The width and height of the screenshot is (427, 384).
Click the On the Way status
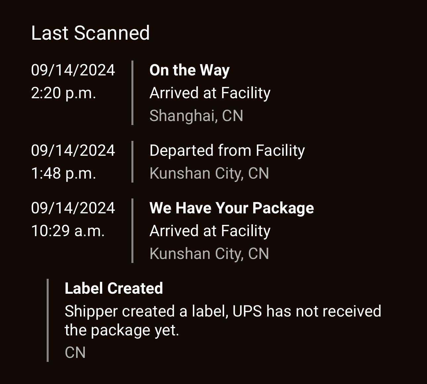click(x=189, y=70)
